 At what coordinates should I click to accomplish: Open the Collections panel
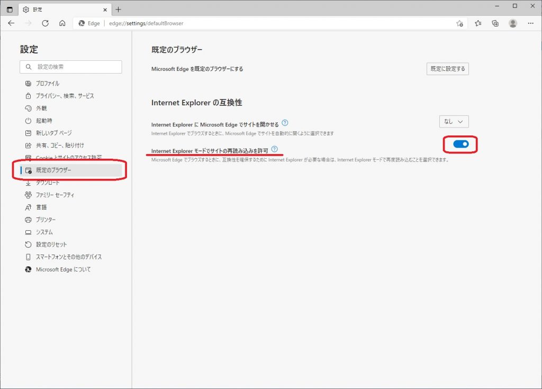pyautogui.click(x=495, y=23)
